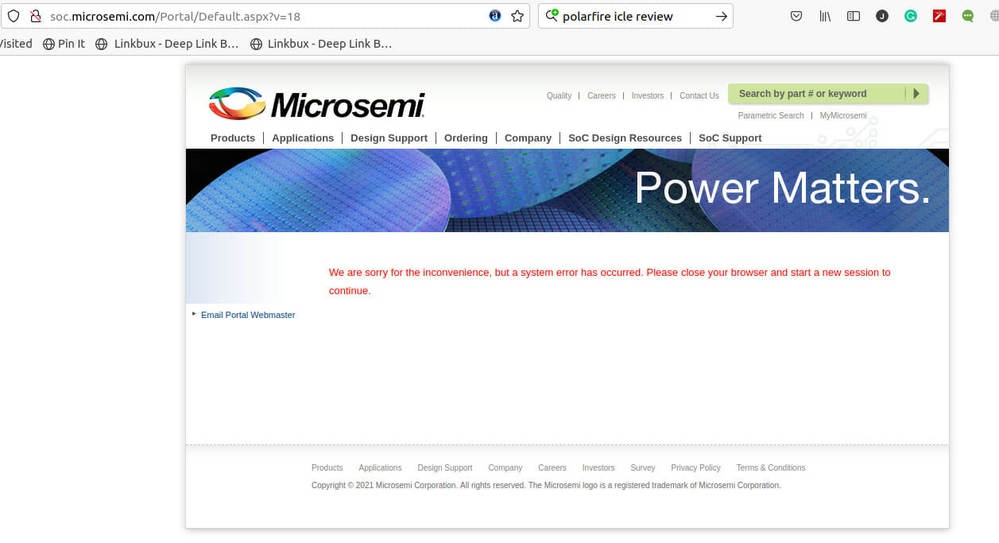Toggle the sidebar view icon
This screenshot has height=543, width=999.
point(854,16)
